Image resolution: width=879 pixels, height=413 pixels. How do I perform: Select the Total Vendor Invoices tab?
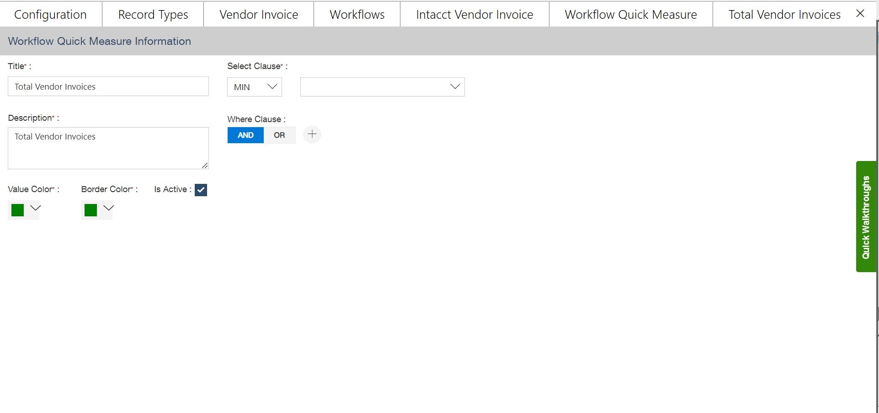click(x=784, y=15)
